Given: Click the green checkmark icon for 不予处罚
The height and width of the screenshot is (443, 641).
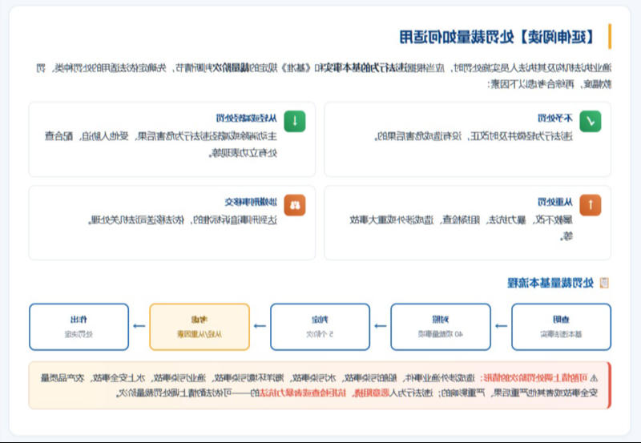Looking at the screenshot, I should click(x=591, y=122).
